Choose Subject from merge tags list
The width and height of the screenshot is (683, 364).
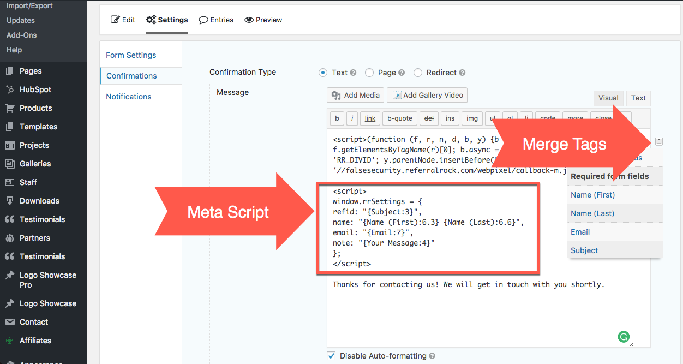pos(584,250)
